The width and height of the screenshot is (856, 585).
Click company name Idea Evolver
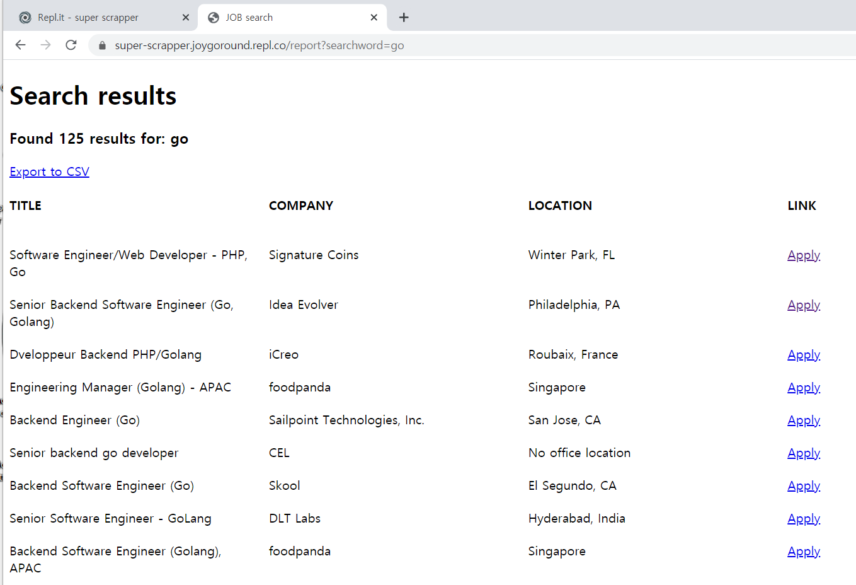tap(304, 304)
